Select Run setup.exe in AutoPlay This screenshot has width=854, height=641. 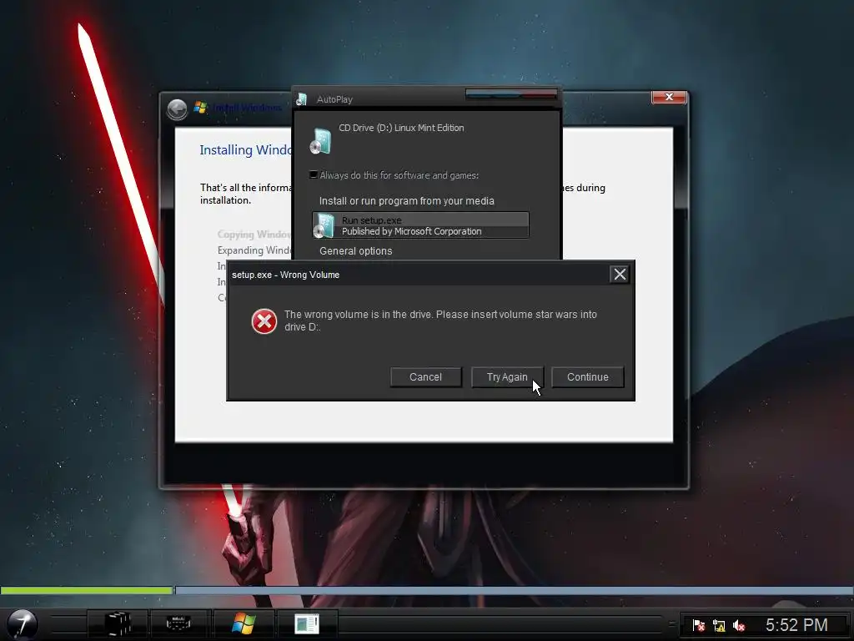coord(420,225)
